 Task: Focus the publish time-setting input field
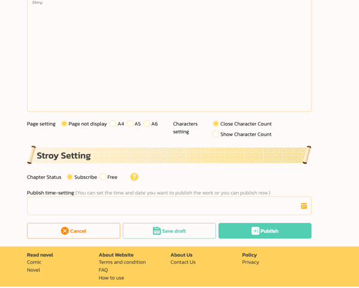pyautogui.click(x=162, y=206)
